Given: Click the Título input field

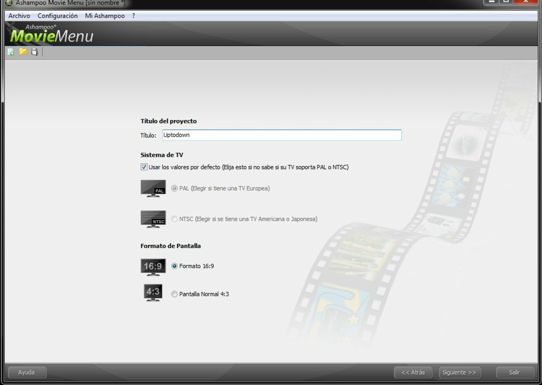Looking at the screenshot, I should tap(282, 135).
